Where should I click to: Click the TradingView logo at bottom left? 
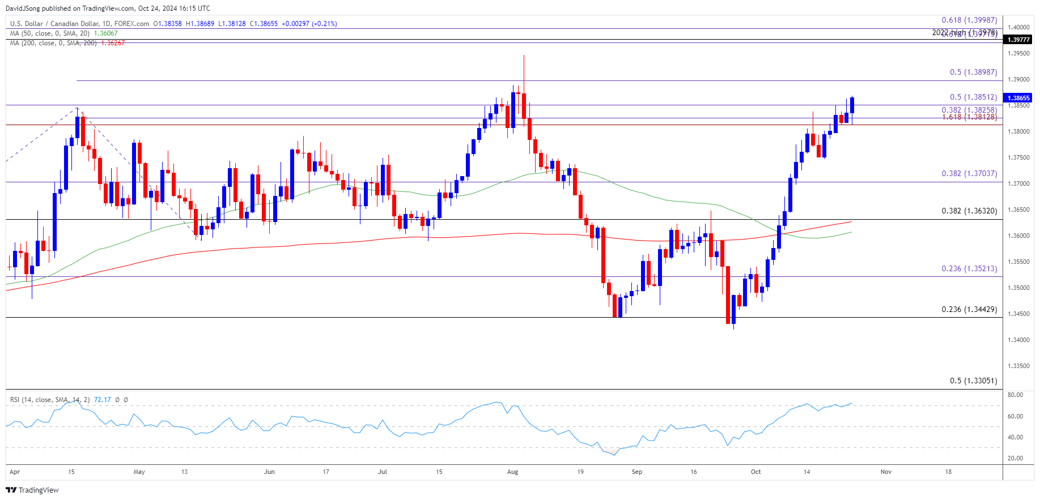coord(32,490)
